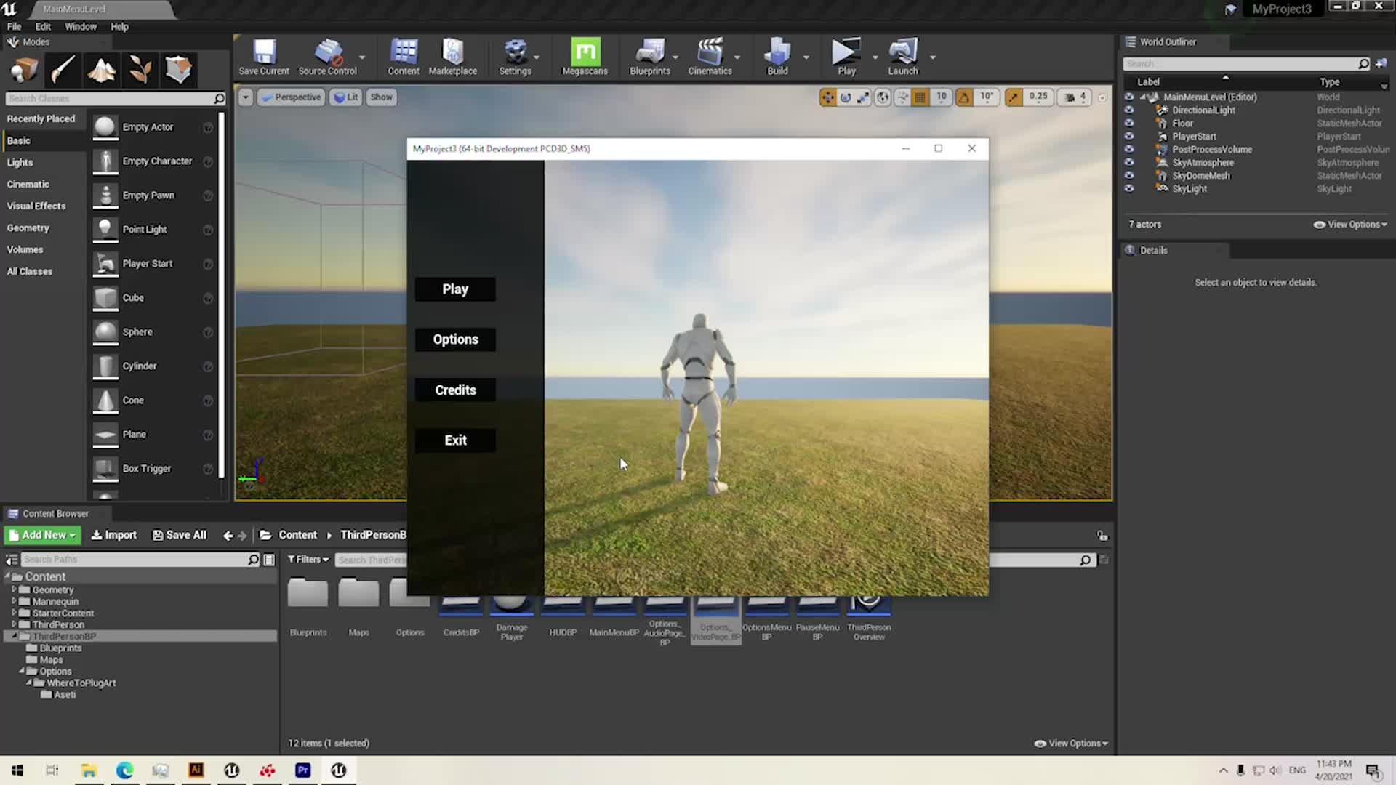This screenshot has width=1396, height=785.
Task: Open the Window menu
Action: pos(81,26)
